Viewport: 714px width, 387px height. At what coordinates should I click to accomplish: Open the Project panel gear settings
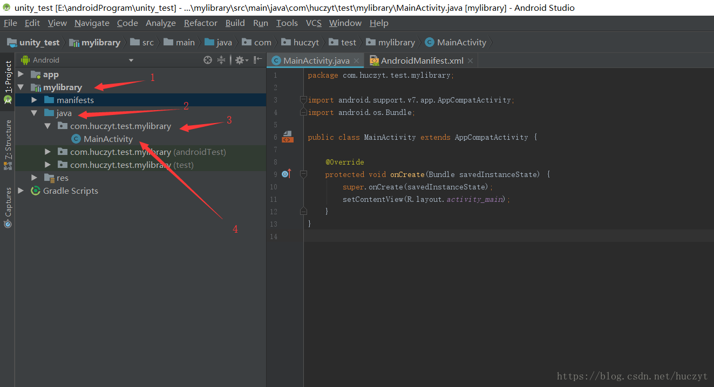241,60
